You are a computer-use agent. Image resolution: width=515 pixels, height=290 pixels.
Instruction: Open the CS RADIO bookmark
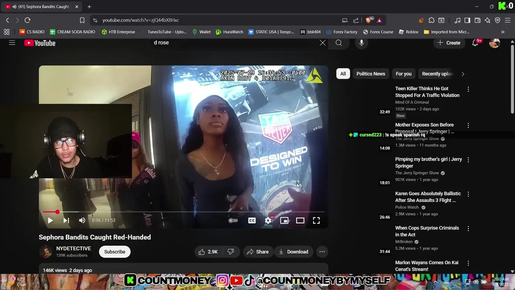32,32
